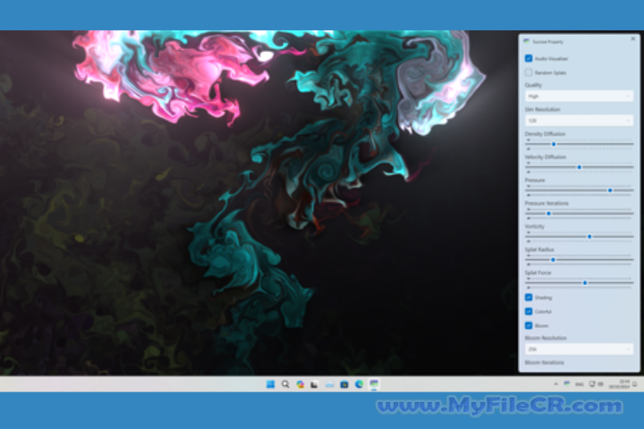This screenshot has height=429, width=644.
Task: Click the app icon in the property panel title
Action: click(527, 41)
